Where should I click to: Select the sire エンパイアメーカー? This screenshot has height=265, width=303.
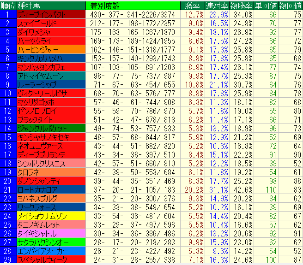click(51, 251)
